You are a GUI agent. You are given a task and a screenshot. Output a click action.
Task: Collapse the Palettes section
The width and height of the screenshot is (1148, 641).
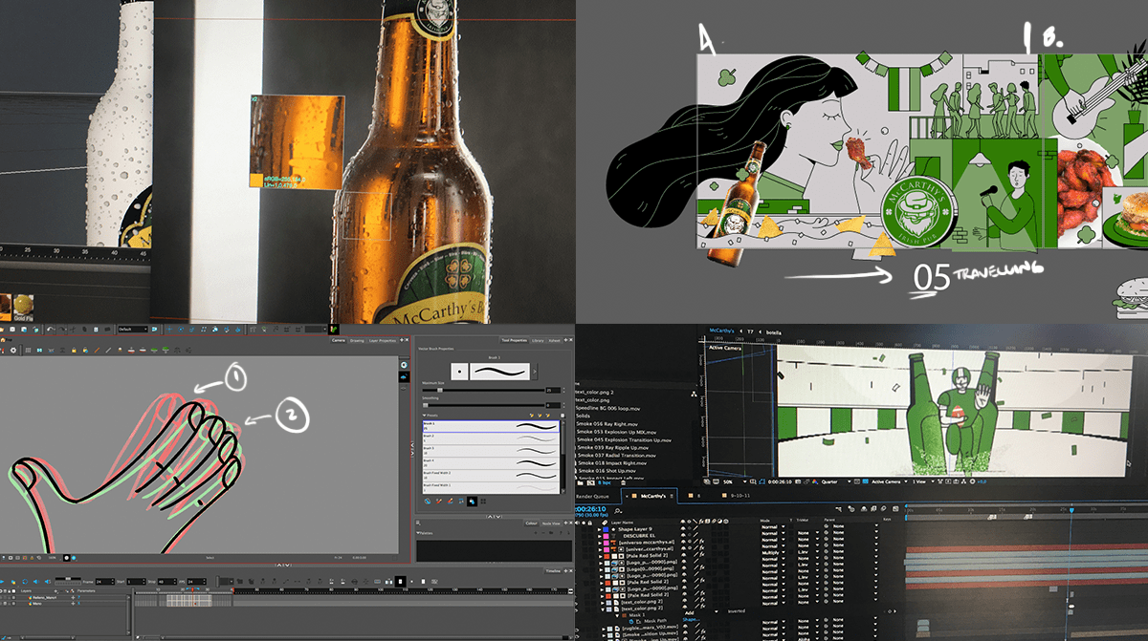pyautogui.click(x=419, y=533)
